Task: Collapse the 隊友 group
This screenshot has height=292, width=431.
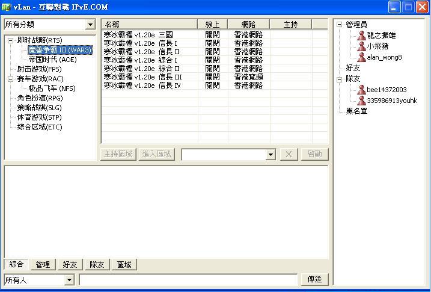Action: click(x=340, y=79)
